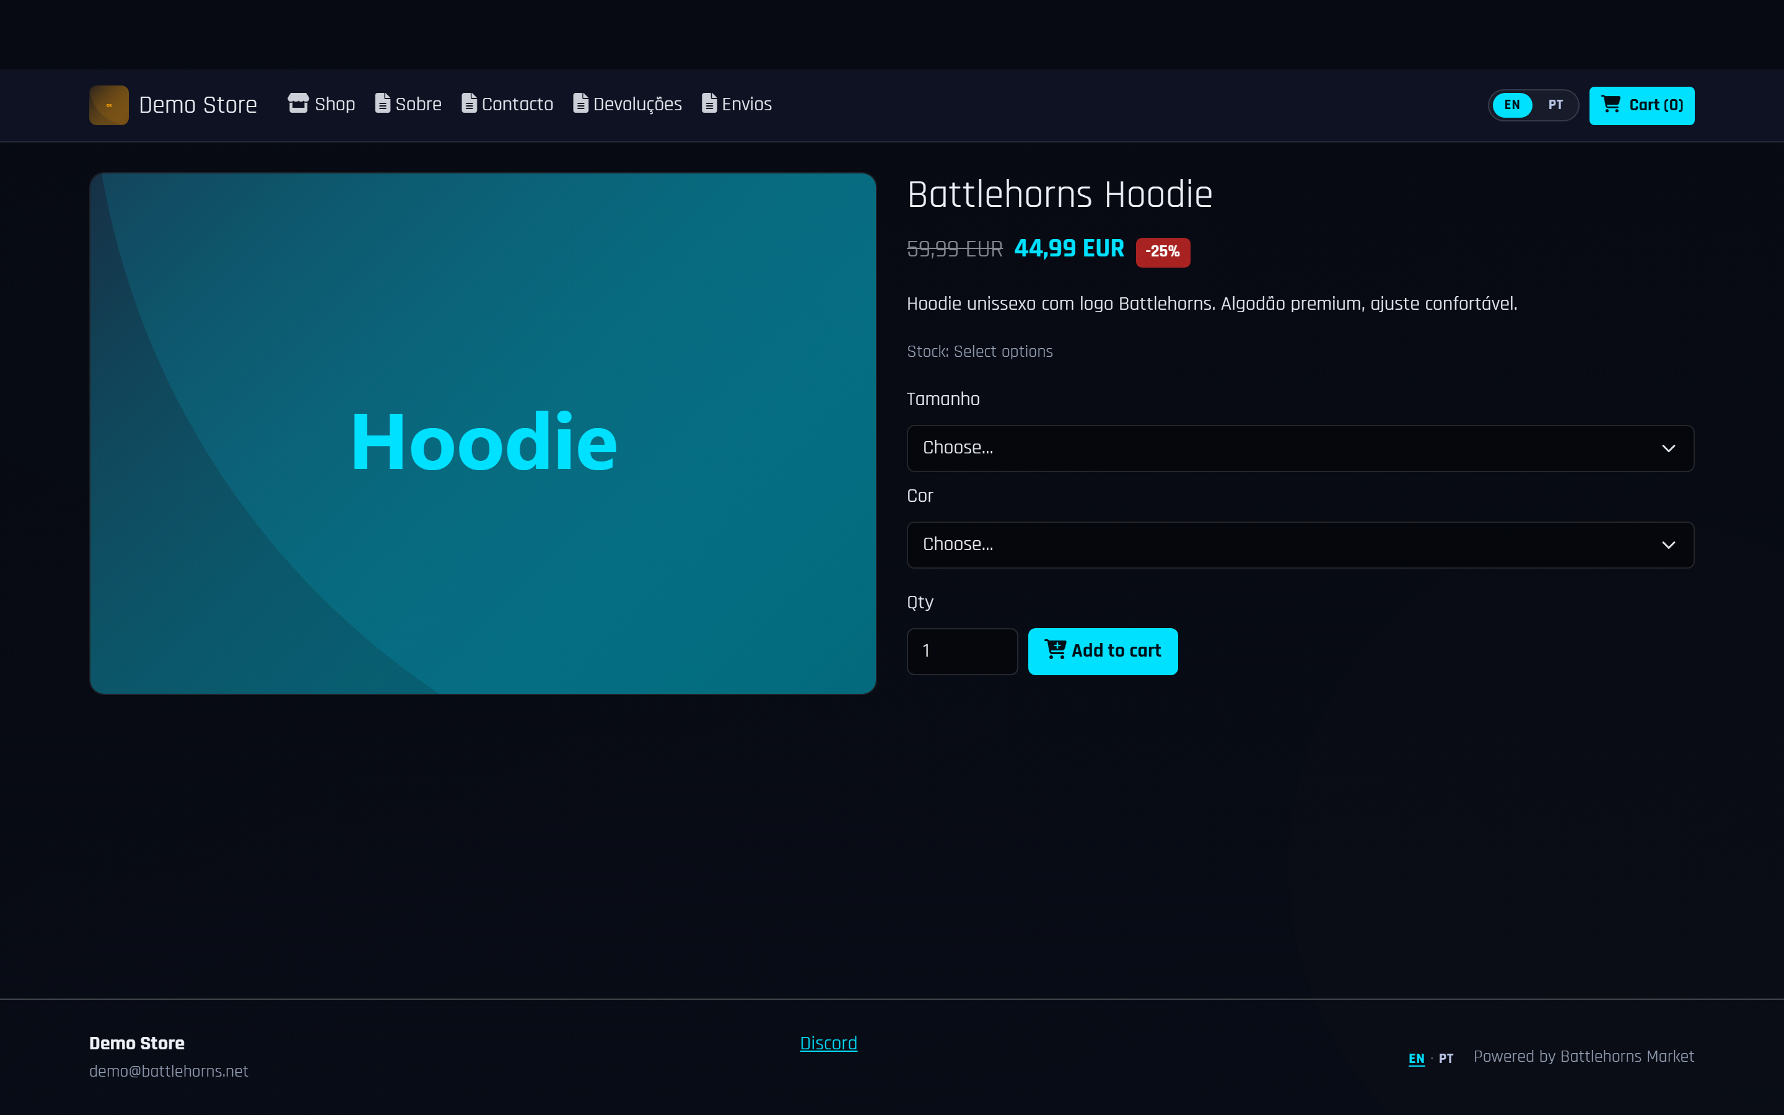1784x1115 pixels.
Task: Click the Battlehorns Hoodie product title
Action: pos(1059,195)
